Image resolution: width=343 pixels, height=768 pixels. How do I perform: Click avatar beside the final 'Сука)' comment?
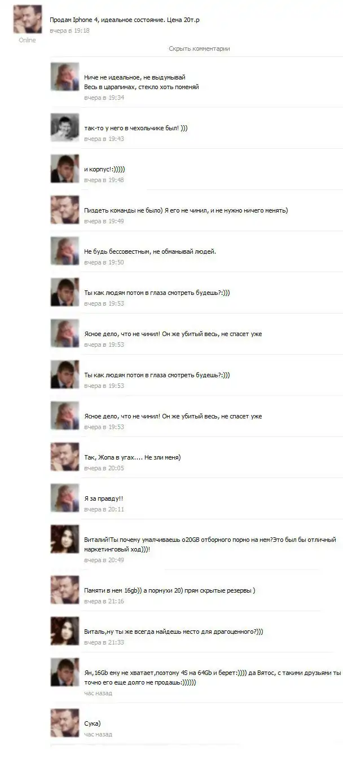[x=65, y=723]
